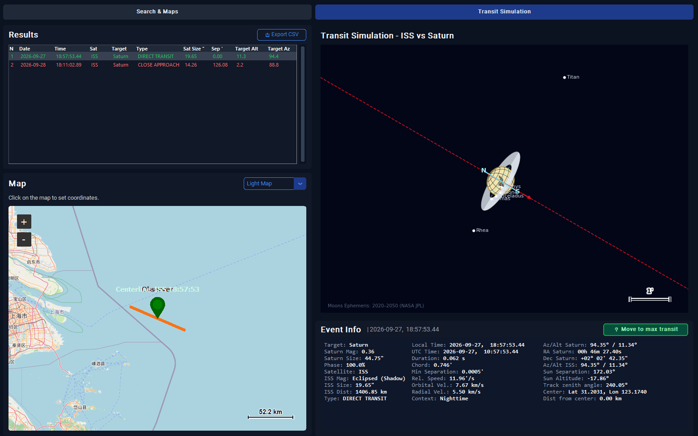Viewport: 698px width, 436px height.
Task: Click the Export CSV button
Action: click(x=282, y=34)
